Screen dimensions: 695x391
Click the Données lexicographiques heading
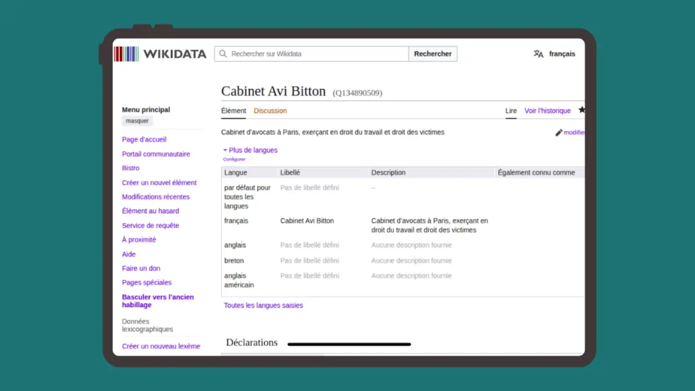(148, 326)
